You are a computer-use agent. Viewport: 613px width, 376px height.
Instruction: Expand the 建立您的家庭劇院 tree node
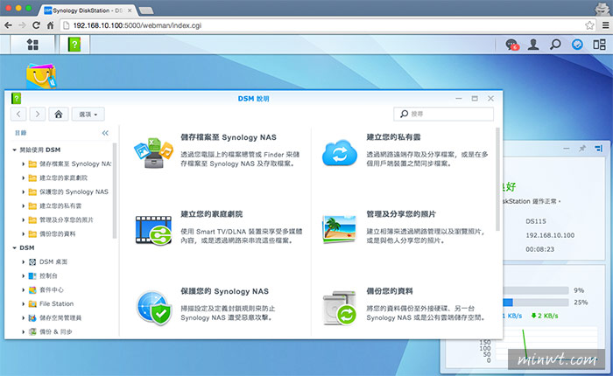[x=23, y=178]
